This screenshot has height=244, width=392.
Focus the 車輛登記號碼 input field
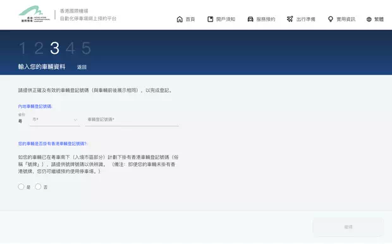132,119
